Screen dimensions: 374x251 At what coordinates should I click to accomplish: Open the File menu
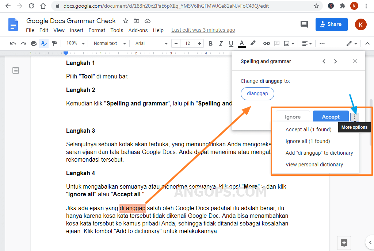[x=30, y=30]
